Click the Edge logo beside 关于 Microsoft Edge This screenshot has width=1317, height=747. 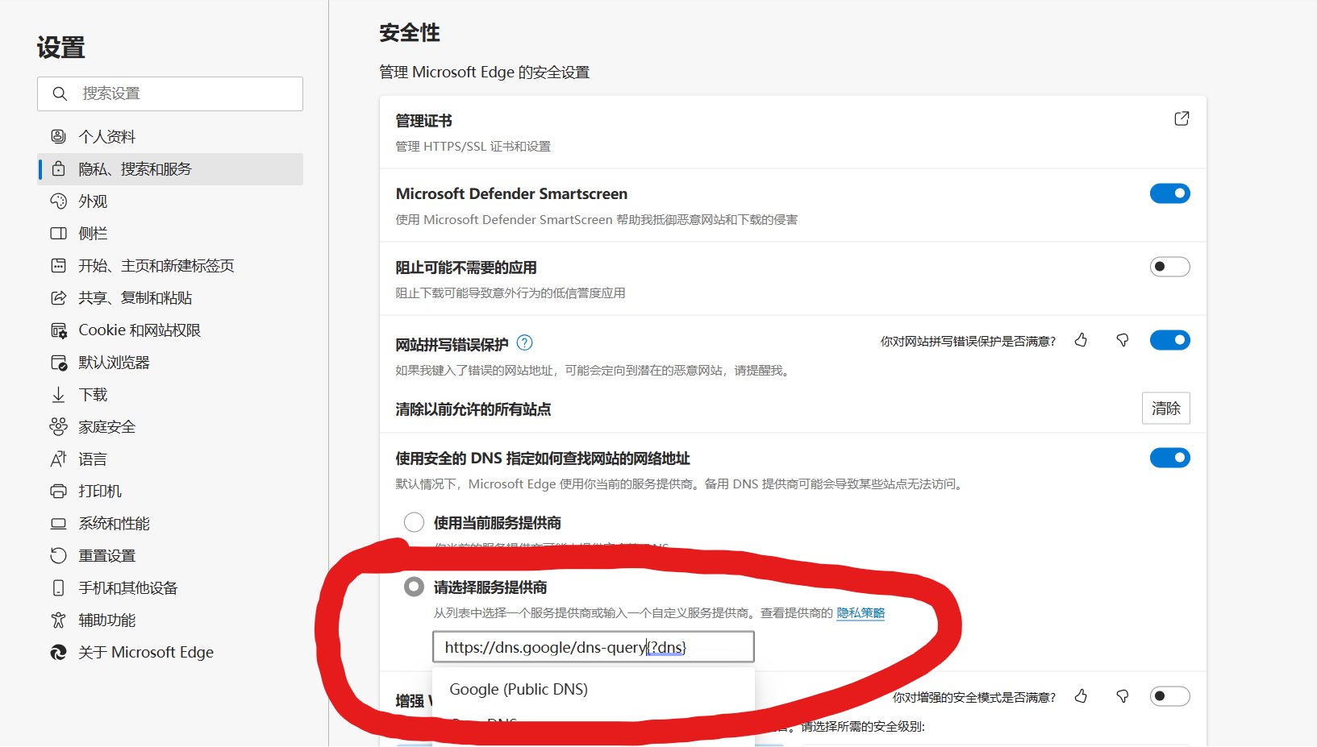click(x=58, y=652)
